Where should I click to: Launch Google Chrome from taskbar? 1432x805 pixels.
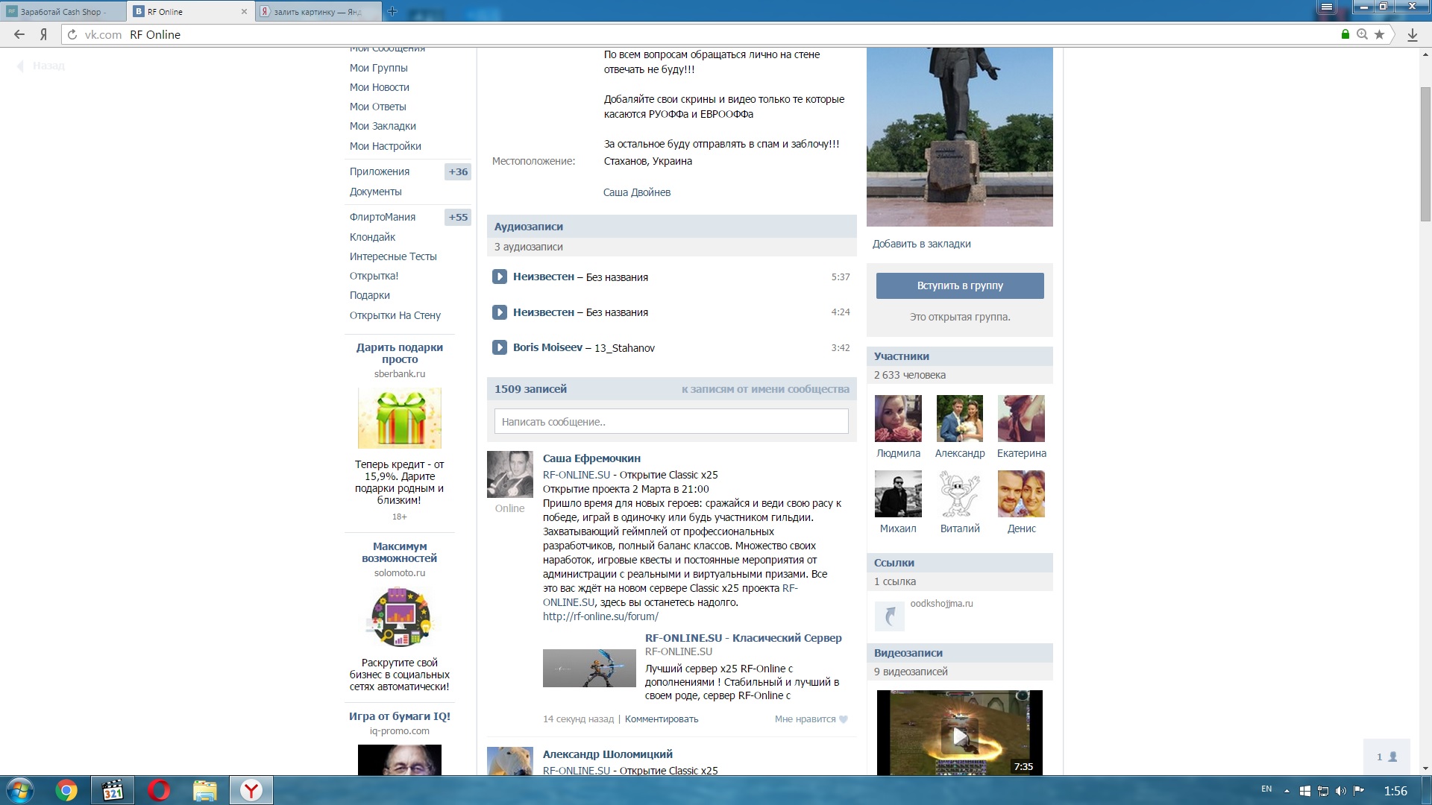tap(66, 790)
